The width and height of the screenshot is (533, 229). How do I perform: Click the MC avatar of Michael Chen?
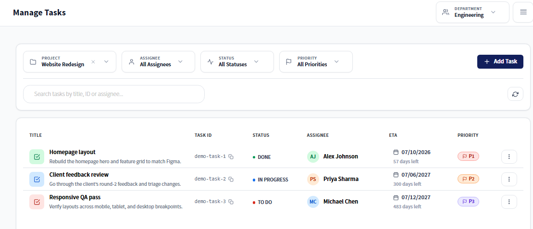coord(313,202)
